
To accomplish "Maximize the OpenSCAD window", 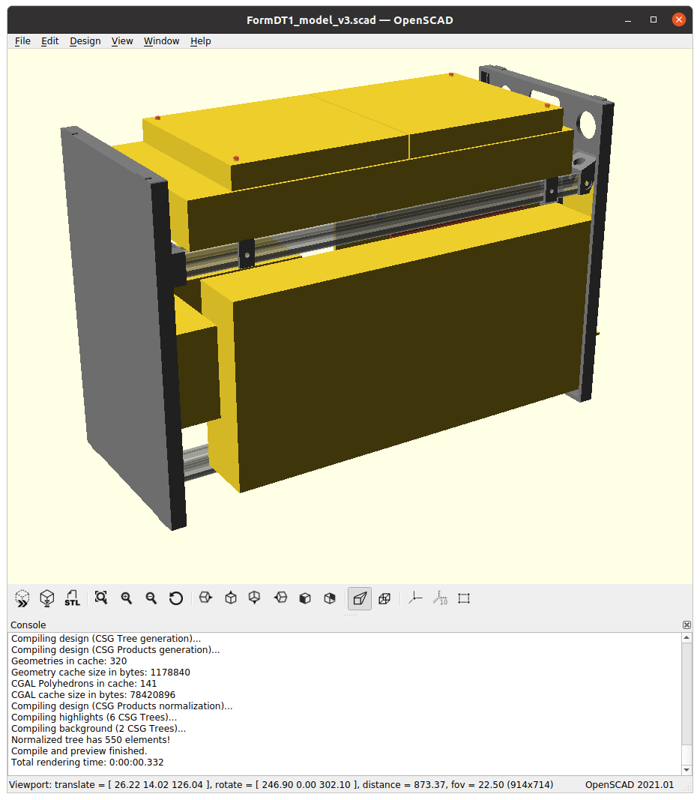I will 654,20.
